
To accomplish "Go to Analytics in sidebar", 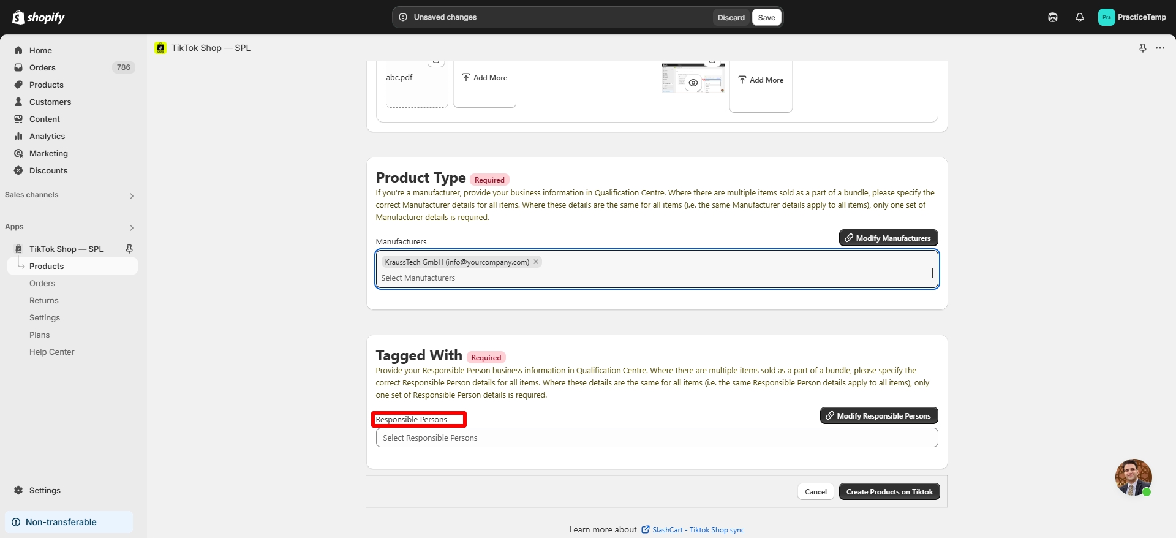I will coord(47,136).
